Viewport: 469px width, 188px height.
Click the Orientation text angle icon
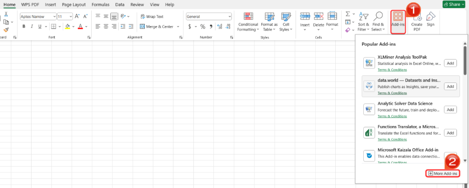123,16
